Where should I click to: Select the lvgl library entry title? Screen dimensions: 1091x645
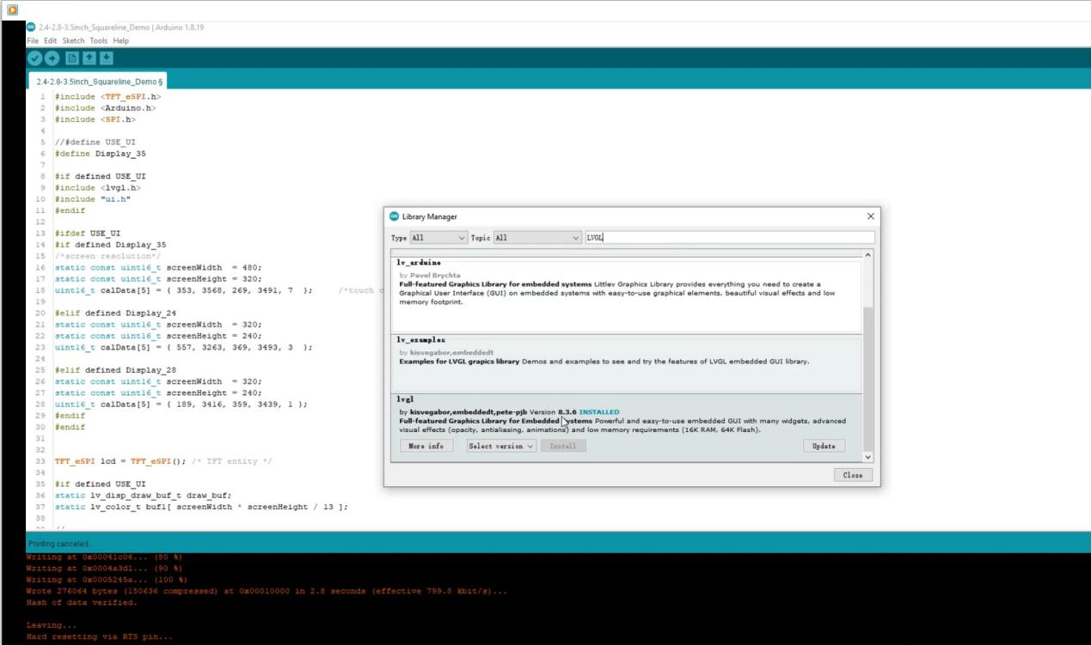pyautogui.click(x=405, y=400)
